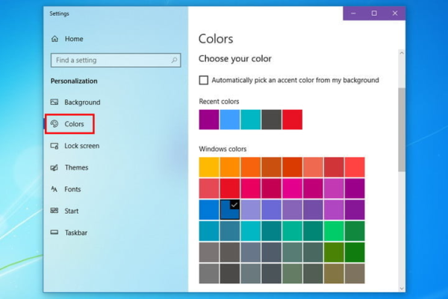Open the Lock screen settings page
The image size is (448, 299).
coord(81,146)
